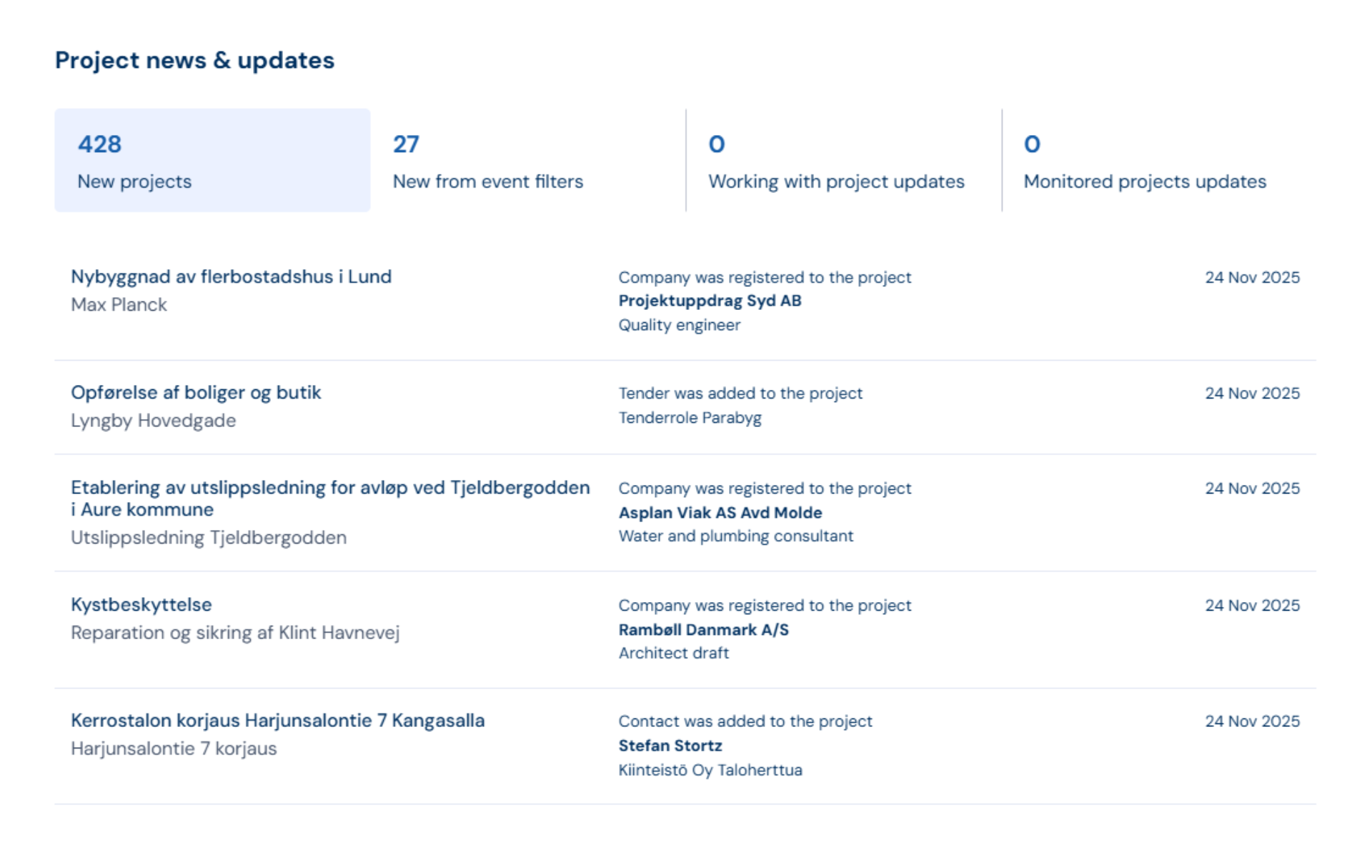
Task: Click contact Stefan Stortz
Action: (x=670, y=745)
